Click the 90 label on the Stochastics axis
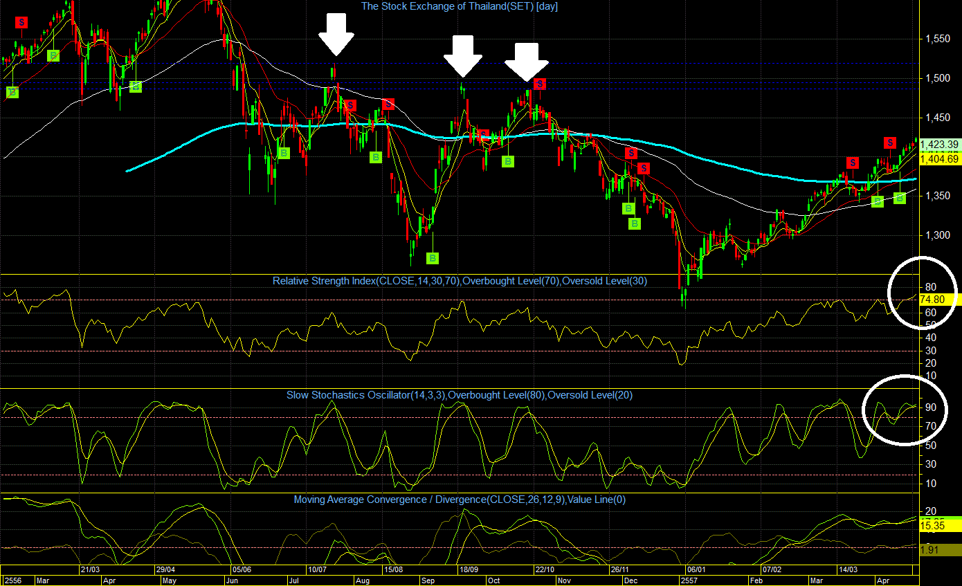This screenshot has width=962, height=586. click(931, 407)
